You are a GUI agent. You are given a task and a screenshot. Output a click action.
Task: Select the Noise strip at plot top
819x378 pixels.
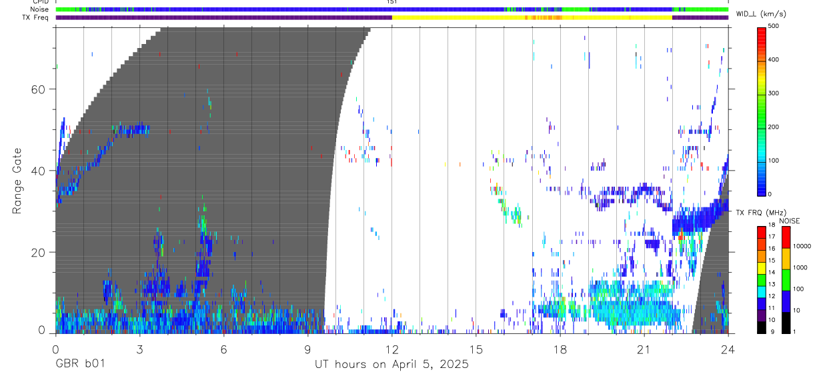pyautogui.click(x=391, y=9)
